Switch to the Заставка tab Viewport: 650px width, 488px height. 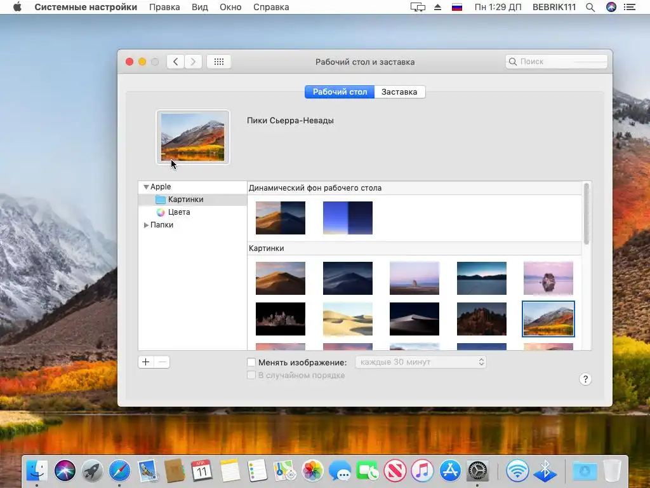pos(400,91)
